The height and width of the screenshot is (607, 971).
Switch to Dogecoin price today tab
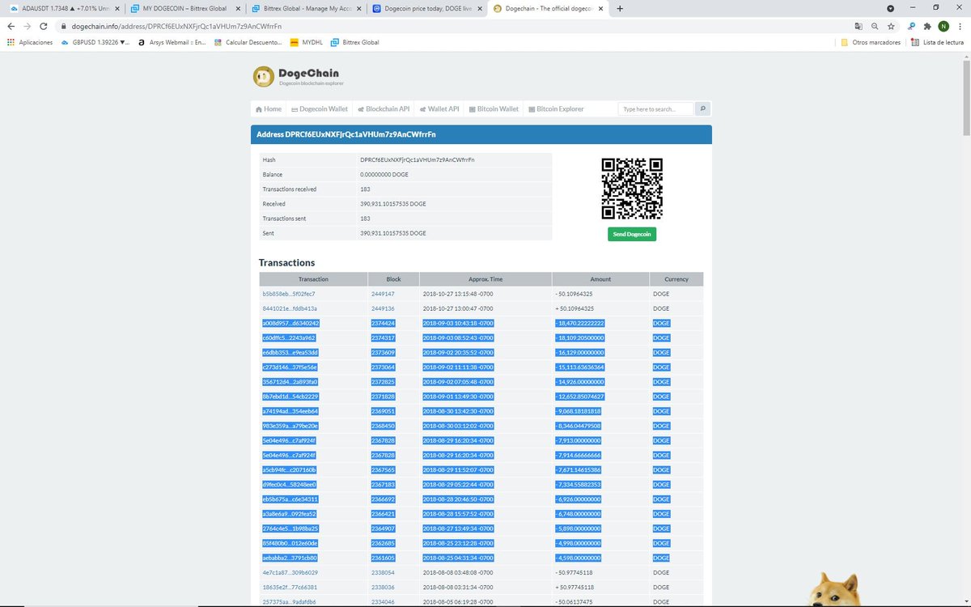click(425, 8)
